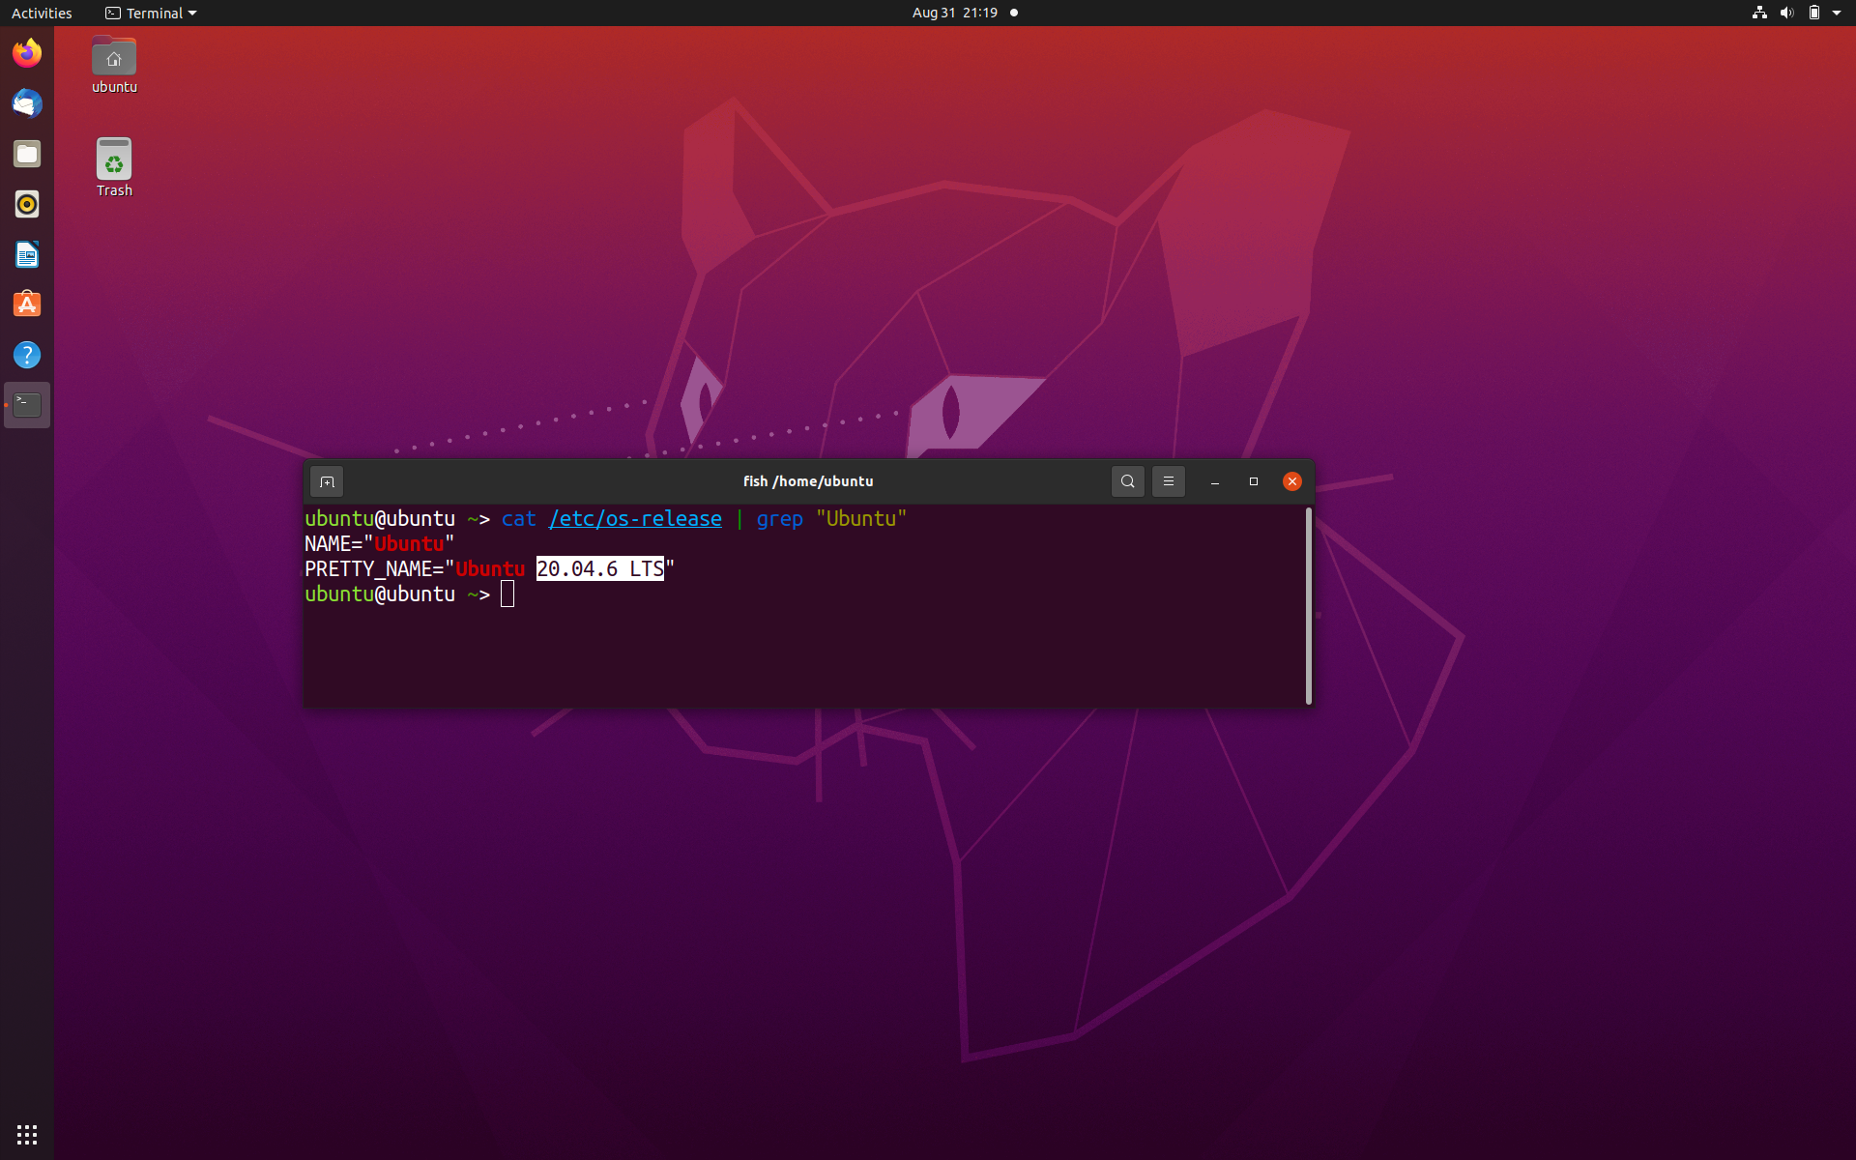Viewport: 1856px width, 1160px height.
Task: Open the Files manager in the dock
Action: [x=27, y=154]
